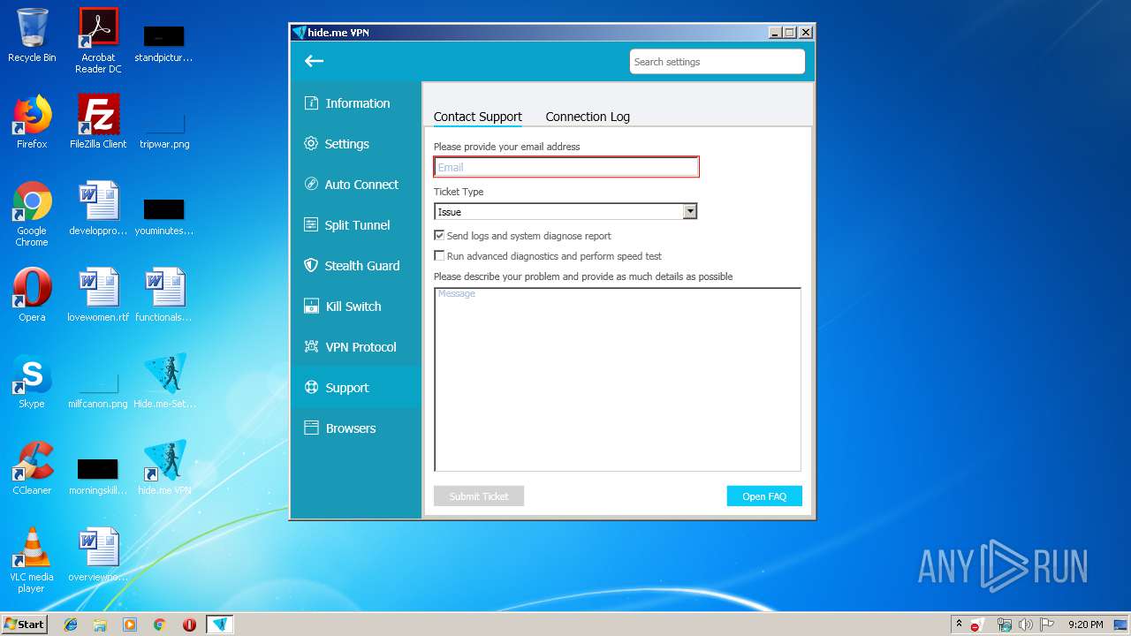Screen dimensions: 1131x636
Task: Select the Browsers sidebar icon
Action: 311,428
